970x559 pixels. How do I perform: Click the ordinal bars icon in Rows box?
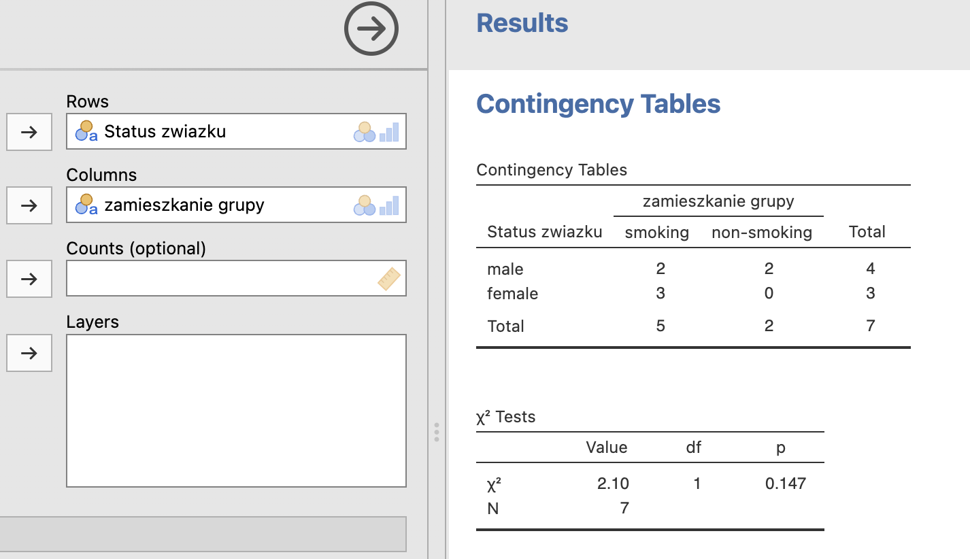click(x=389, y=132)
